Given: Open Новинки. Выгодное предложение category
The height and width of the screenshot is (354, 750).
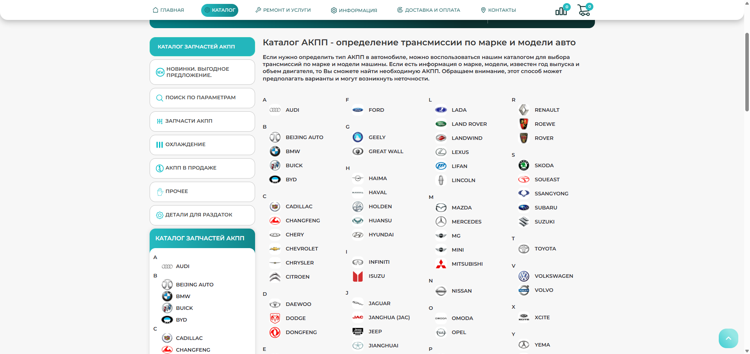Looking at the screenshot, I should click(x=202, y=72).
